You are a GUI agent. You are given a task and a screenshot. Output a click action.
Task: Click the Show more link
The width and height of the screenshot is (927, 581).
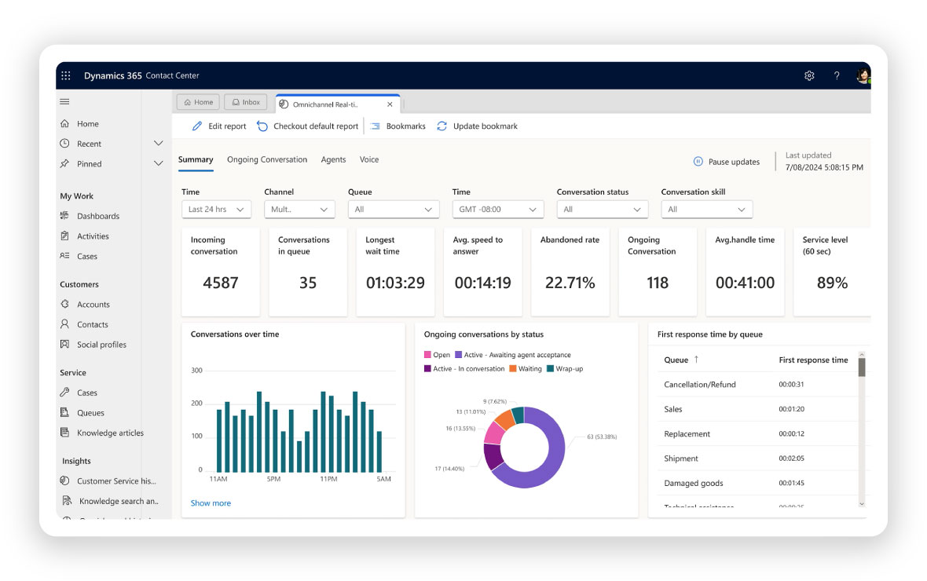tap(211, 503)
